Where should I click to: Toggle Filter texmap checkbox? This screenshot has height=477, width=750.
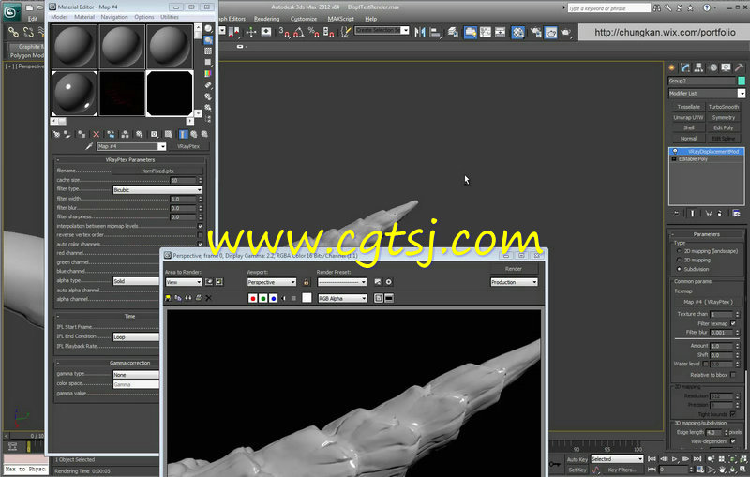pyautogui.click(x=733, y=323)
